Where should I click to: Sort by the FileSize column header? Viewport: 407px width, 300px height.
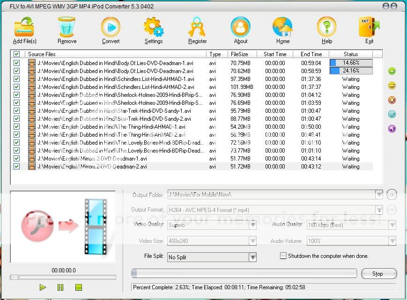tap(242, 54)
